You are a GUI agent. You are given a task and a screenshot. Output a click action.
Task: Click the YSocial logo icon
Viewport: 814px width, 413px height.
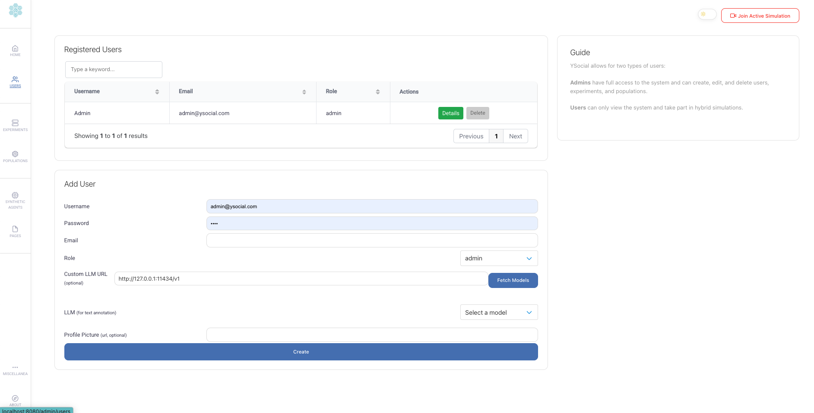click(x=16, y=10)
